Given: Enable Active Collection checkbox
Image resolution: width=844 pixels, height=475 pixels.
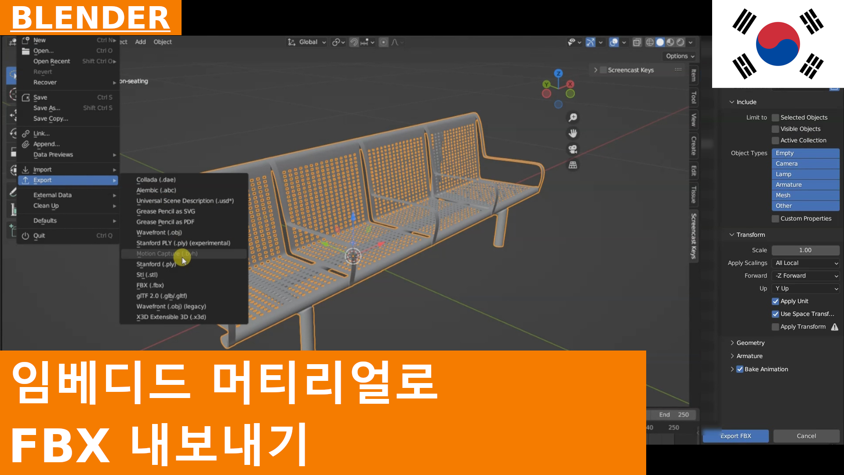Looking at the screenshot, I should tap(775, 140).
